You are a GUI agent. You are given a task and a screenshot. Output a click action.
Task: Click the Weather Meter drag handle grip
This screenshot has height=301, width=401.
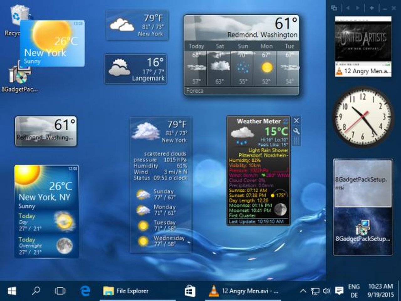[x=296, y=141]
